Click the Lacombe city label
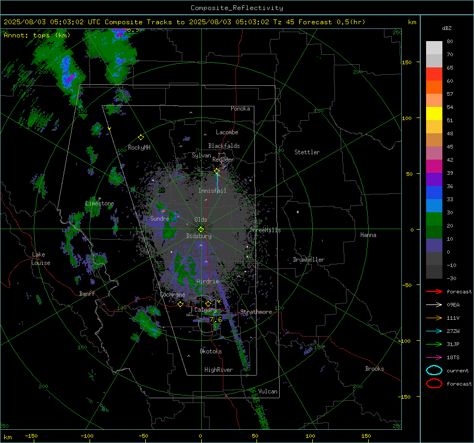474x443 pixels. [227, 132]
